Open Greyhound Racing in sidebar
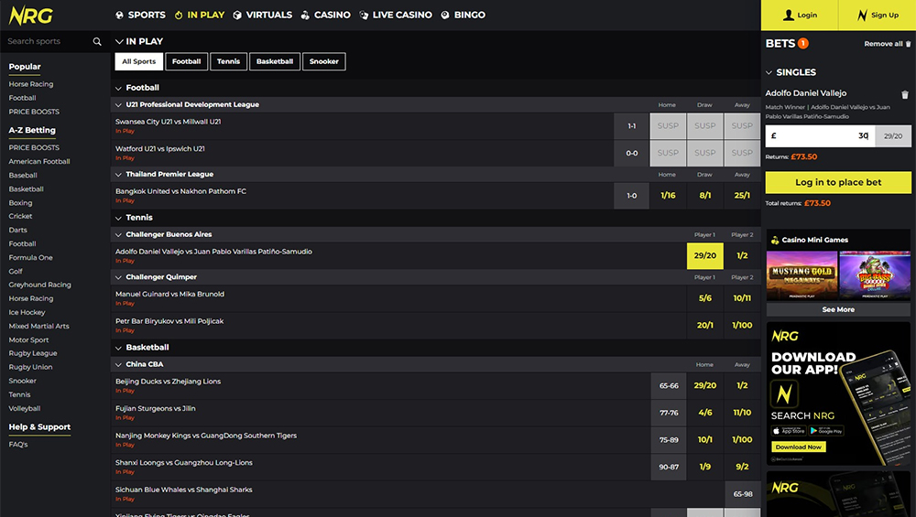 [x=39, y=285]
